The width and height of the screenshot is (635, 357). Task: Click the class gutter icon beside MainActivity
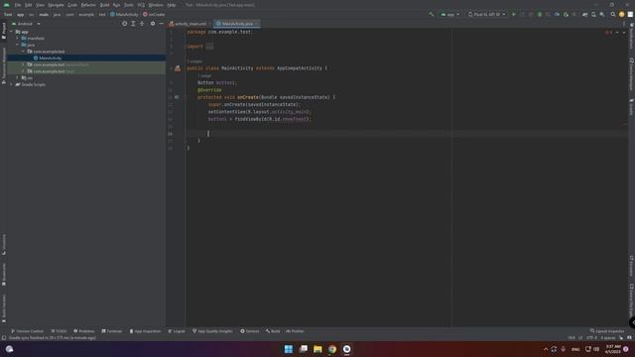(178, 68)
